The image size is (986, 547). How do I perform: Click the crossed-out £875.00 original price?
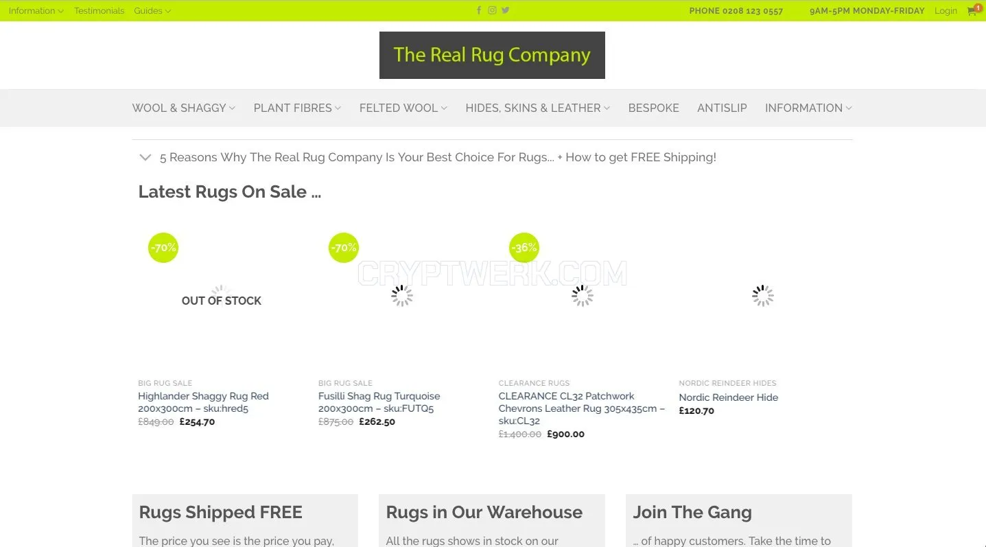point(336,422)
